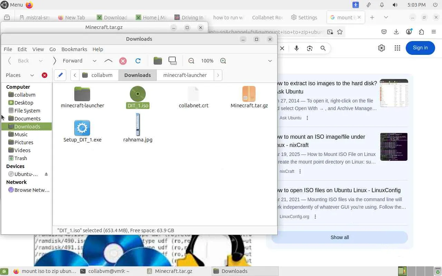Bookmark the page with the star icon

(x=340, y=32)
